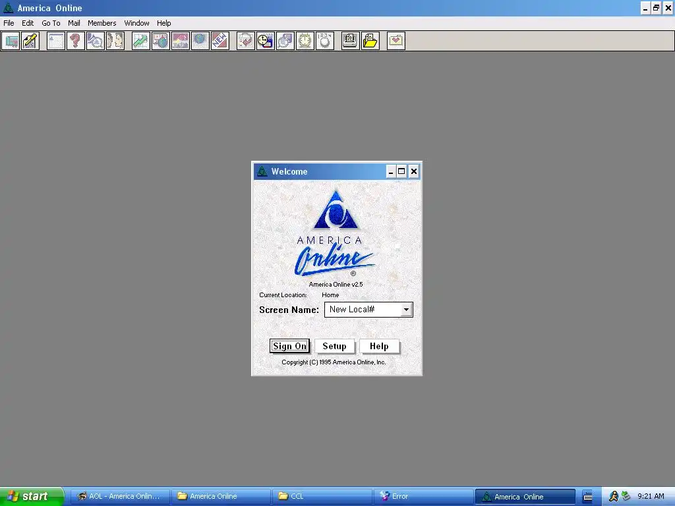Switch to Error taskbar item
675x506 pixels.
coord(423,497)
